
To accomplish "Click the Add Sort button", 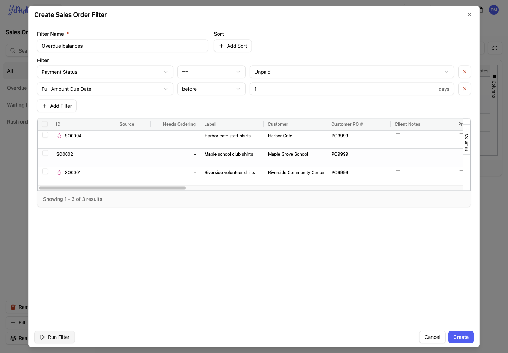I will pos(233,46).
